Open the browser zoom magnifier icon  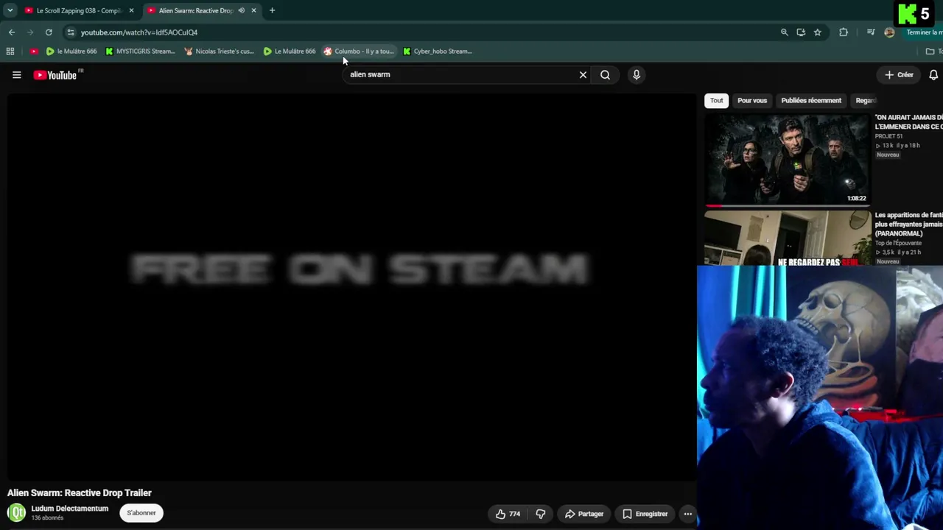(784, 32)
